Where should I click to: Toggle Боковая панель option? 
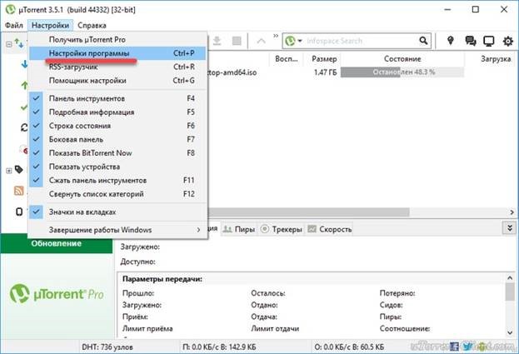(x=117, y=139)
